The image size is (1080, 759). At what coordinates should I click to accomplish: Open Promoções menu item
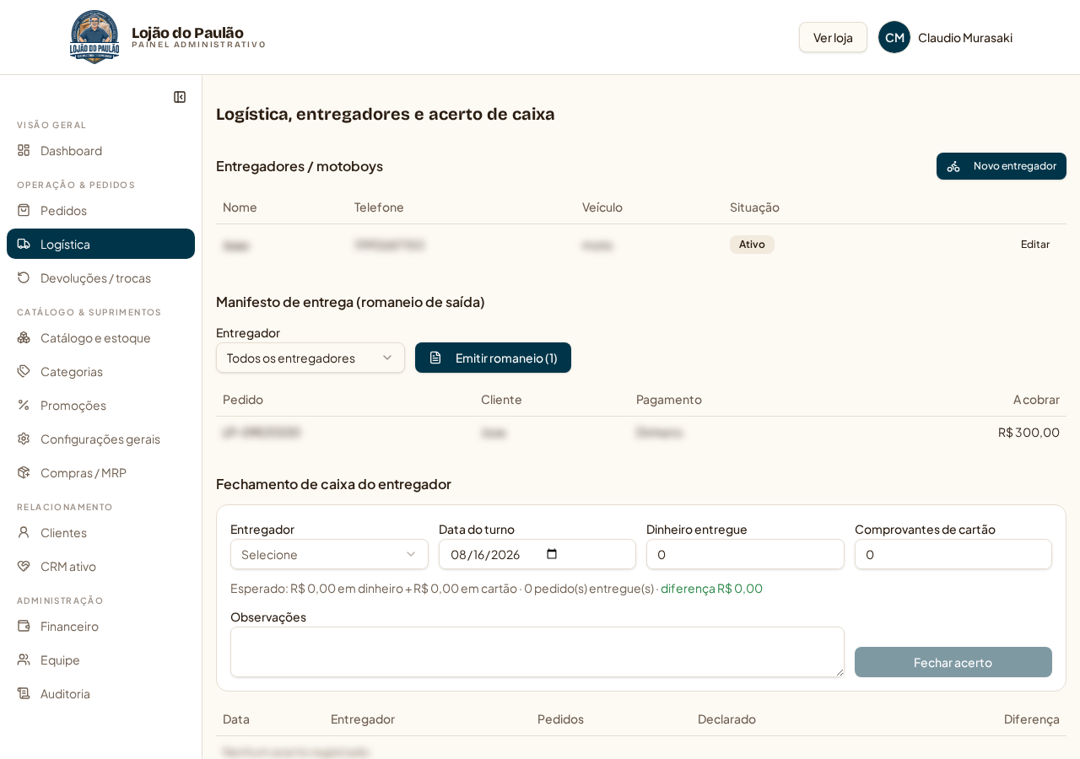point(100,405)
